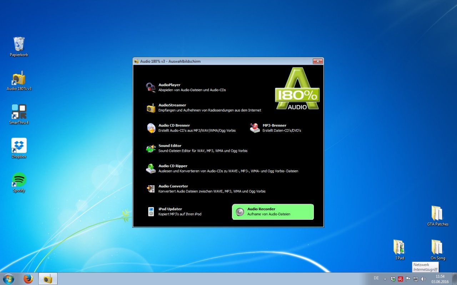Select the GTA Patches folder
This screenshot has height=285, width=457.
click(438, 216)
